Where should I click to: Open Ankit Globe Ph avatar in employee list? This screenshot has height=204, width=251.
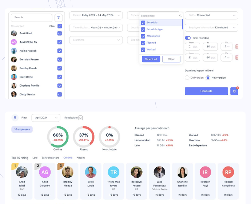(14, 42)
